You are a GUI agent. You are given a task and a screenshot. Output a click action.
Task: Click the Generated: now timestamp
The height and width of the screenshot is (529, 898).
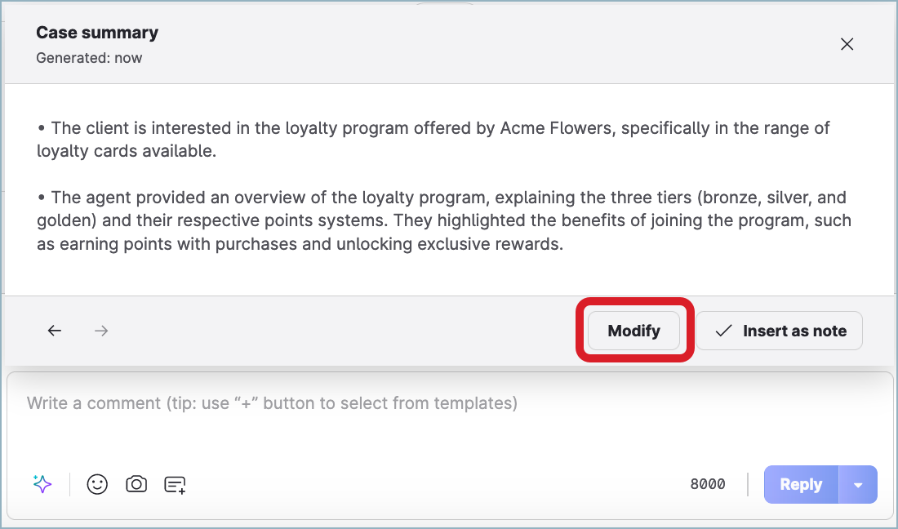(x=89, y=58)
